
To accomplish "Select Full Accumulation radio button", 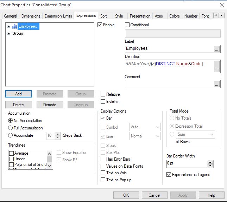I will click(11, 128).
